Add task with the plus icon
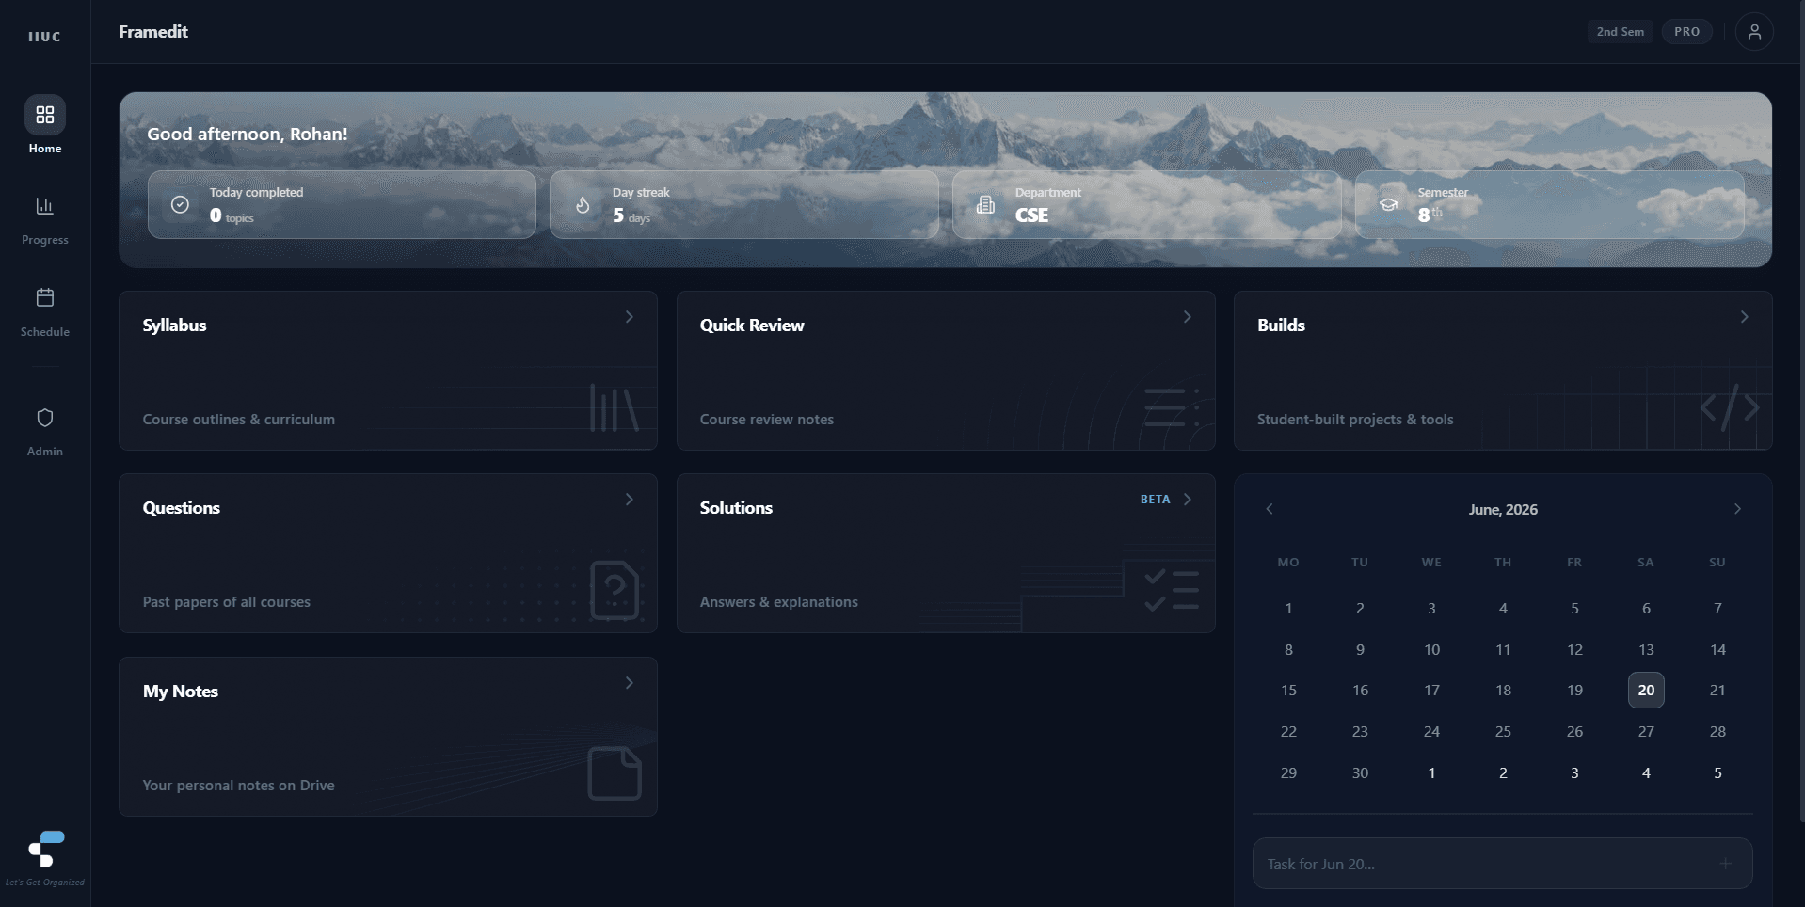 [x=1725, y=863]
